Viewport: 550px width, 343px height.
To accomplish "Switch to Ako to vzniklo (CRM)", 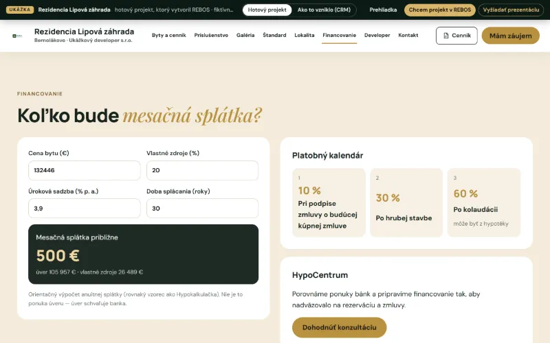I will click(x=324, y=10).
